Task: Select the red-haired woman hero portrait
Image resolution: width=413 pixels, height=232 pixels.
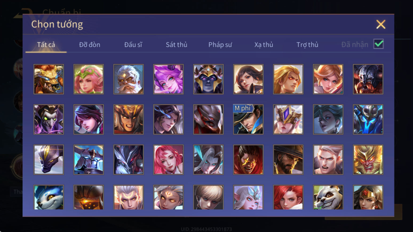Action: [x=288, y=197]
